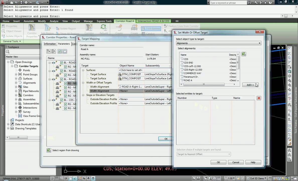Screen dimensions: 298x181
Task: Click vertical scrollbar of the alignments list
Action: [238, 68]
